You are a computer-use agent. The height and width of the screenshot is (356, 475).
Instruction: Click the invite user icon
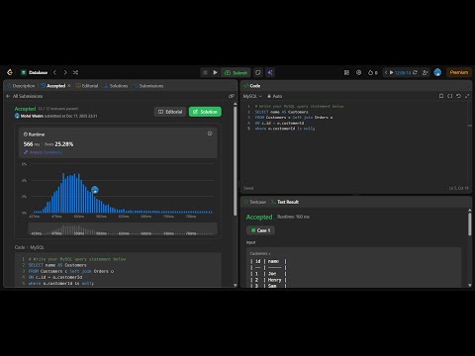pos(425,72)
